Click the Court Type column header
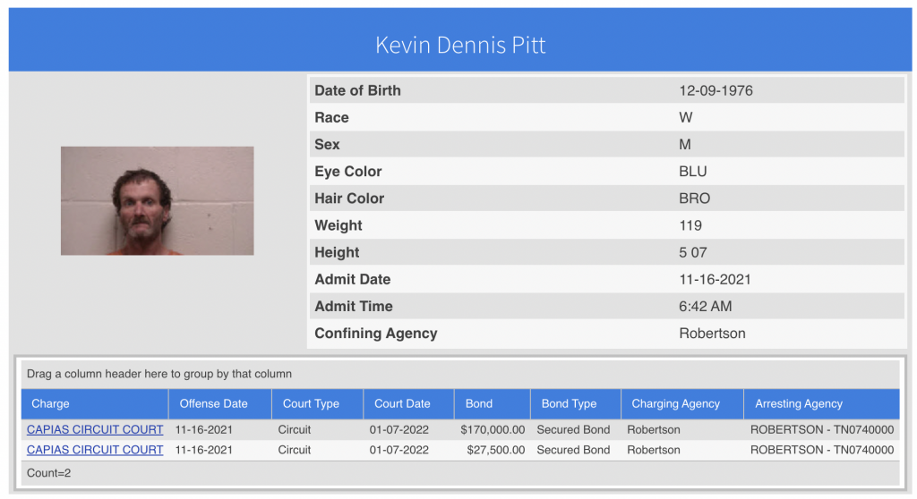Viewport: 917px width, 499px height. 311,403
